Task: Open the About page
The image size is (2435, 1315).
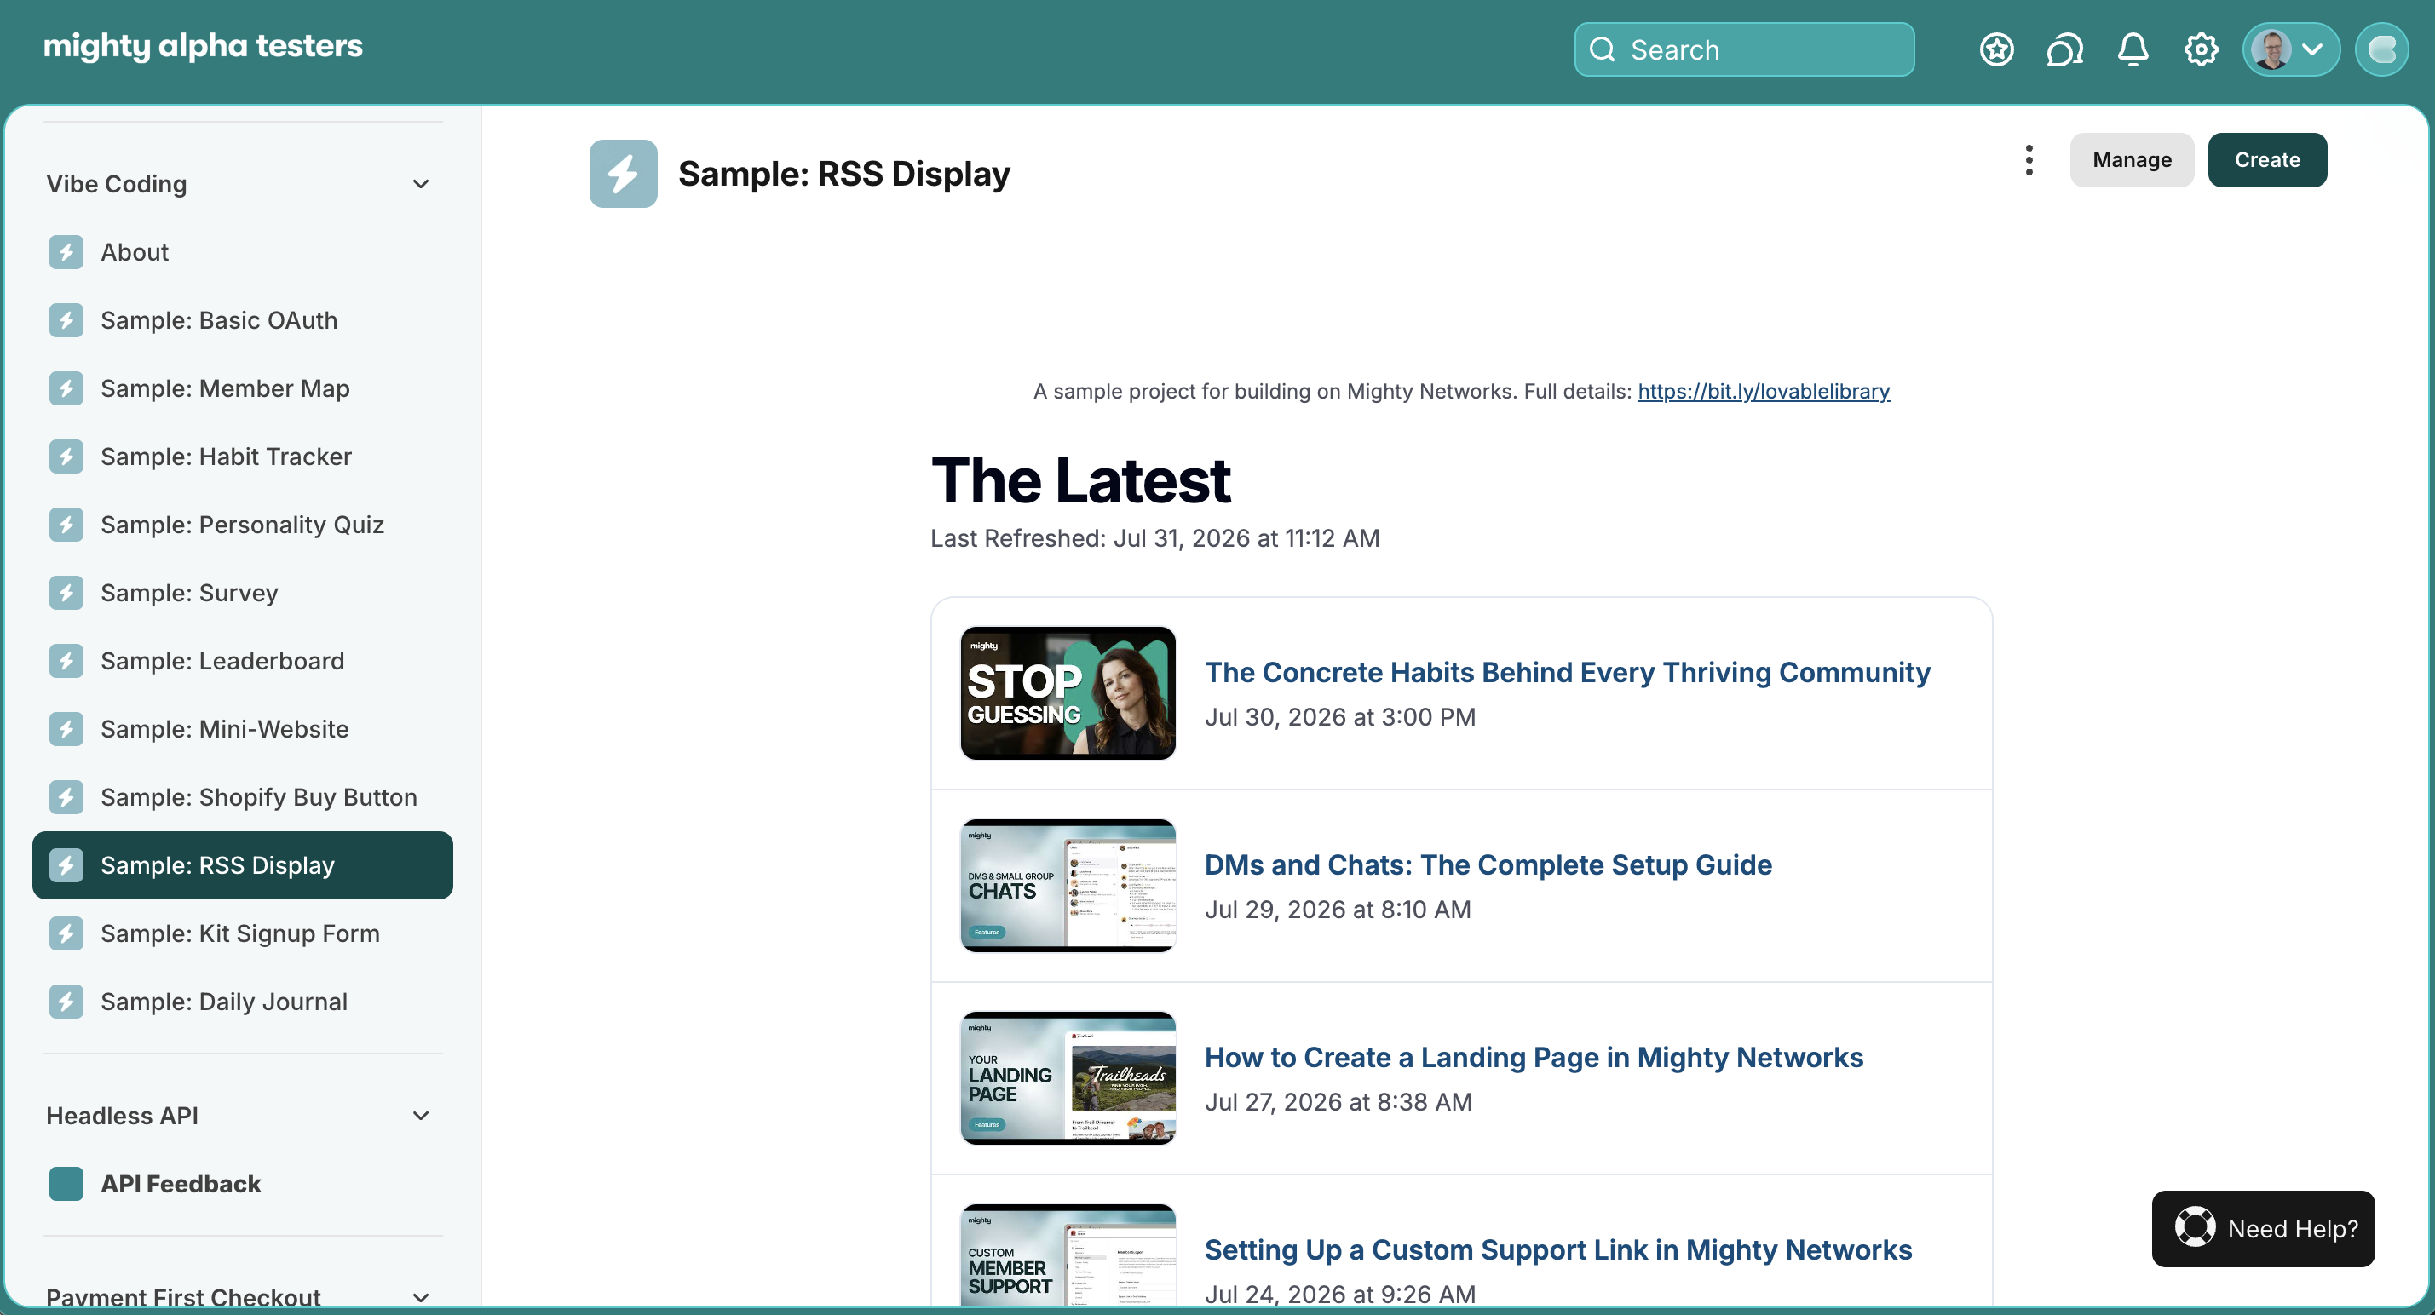Action: click(243, 252)
